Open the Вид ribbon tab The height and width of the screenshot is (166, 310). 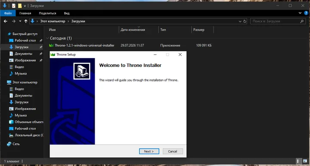[x=67, y=13]
